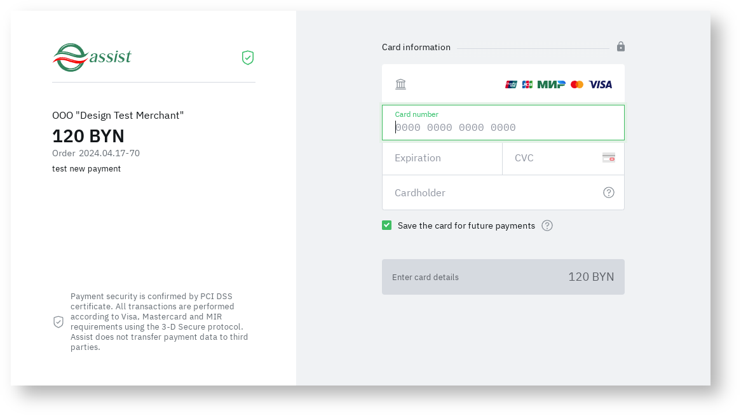
Task: Click the MIR card logo
Action: (551, 84)
